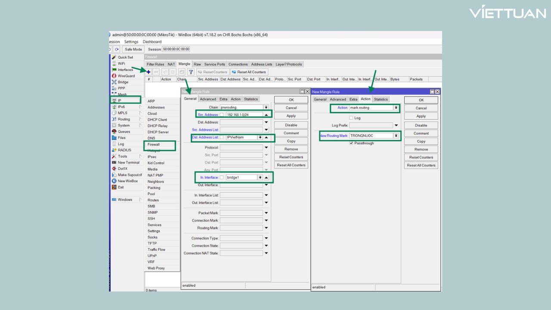
Task: Click the blue plus add rule icon
Action: (x=149, y=72)
